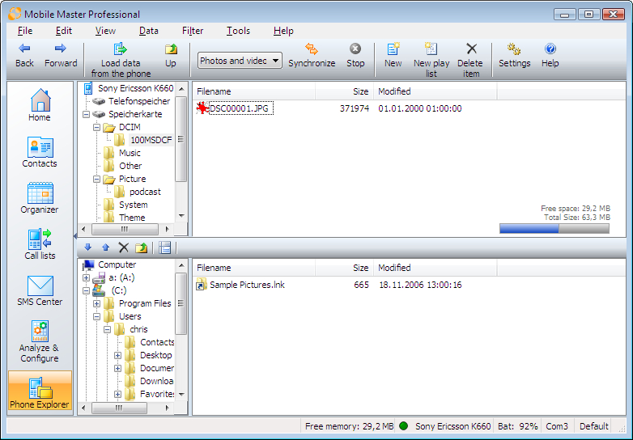Select Analyze & Configure in sidebar
633x440 pixels.
coord(40,341)
